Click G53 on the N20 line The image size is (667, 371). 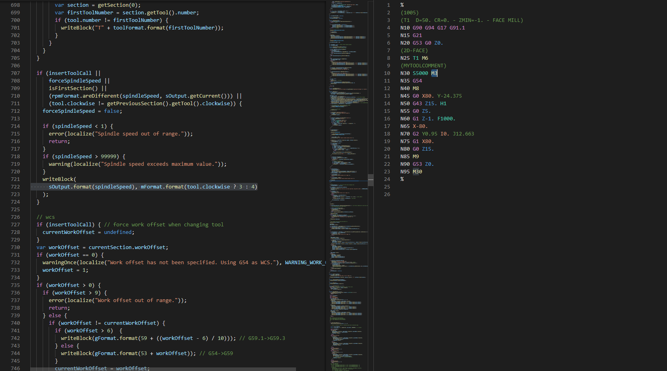(x=417, y=43)
